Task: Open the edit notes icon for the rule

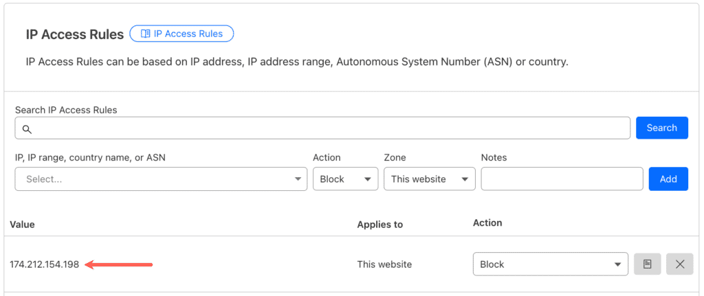Action: [647, 264]
